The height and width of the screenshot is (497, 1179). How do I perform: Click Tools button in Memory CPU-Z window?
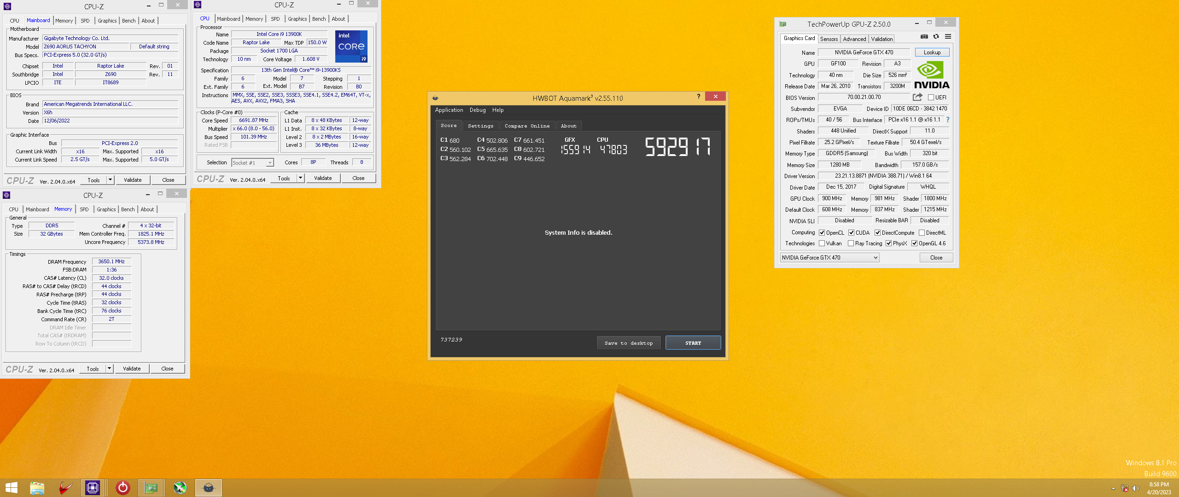click(93, 369)
